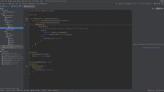This screenshot has width=164, height=92.
Task: Open the Build menu
Action: click(23, 1)
